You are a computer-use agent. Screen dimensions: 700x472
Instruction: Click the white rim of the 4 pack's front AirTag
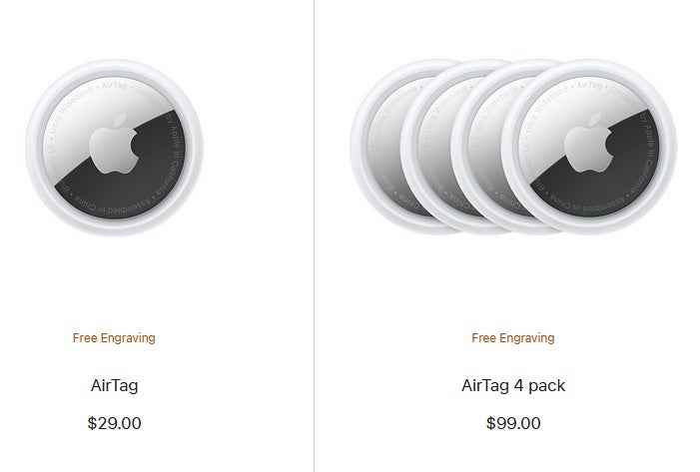pos(589,66)
